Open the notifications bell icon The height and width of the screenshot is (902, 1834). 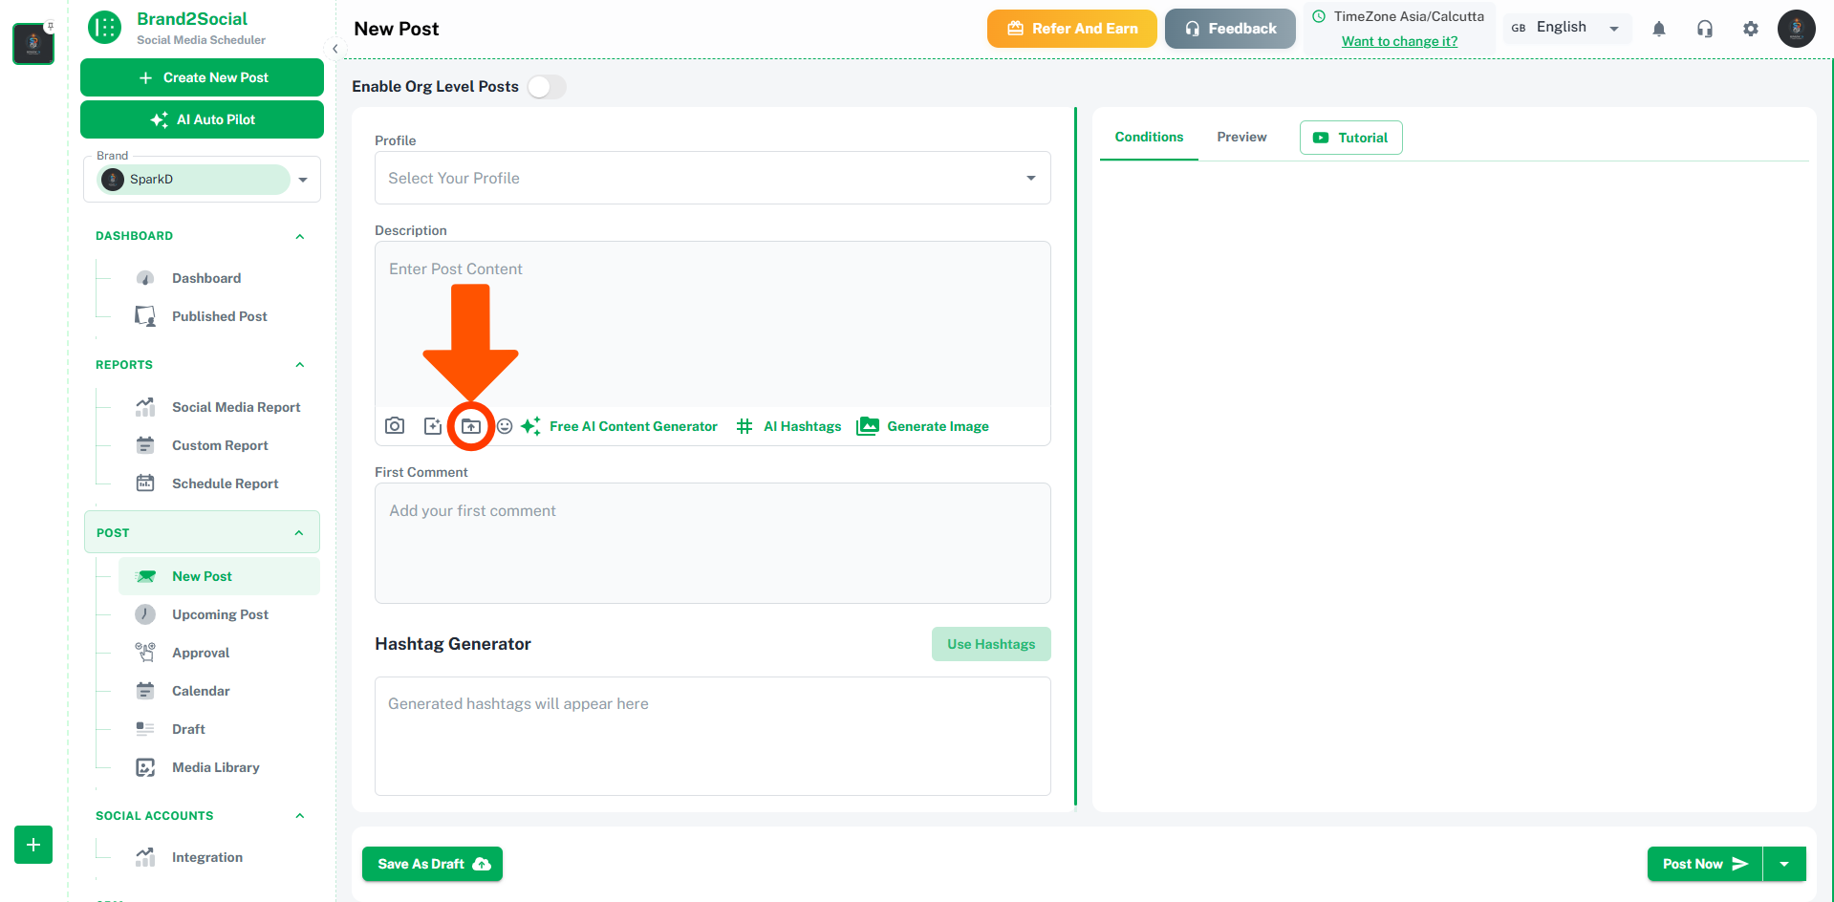pyautogui.click(x=1658, y=29)
